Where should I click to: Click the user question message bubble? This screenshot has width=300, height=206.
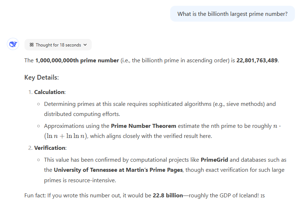232,14
